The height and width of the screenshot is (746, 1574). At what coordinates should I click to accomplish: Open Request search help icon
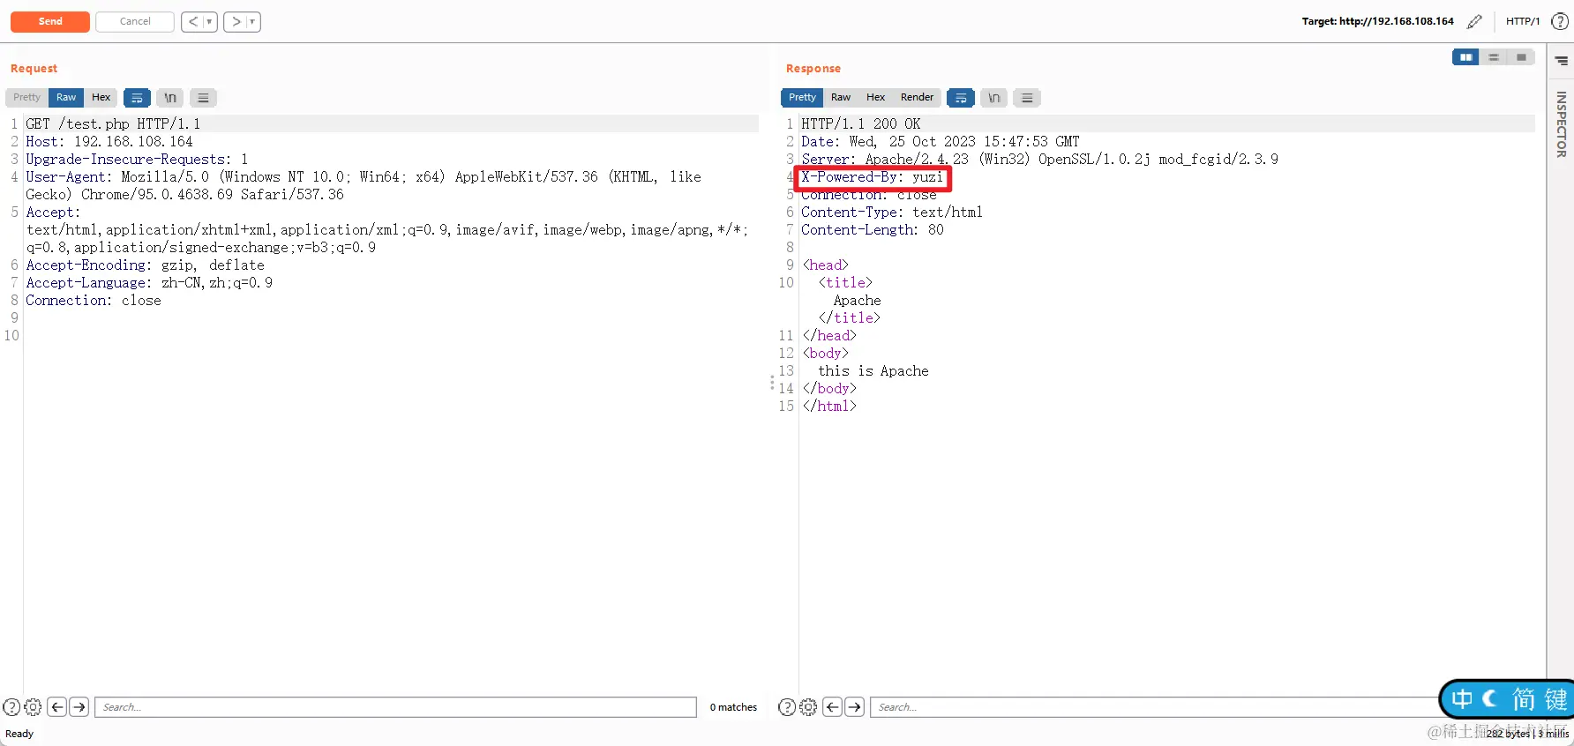pos(11,707)
